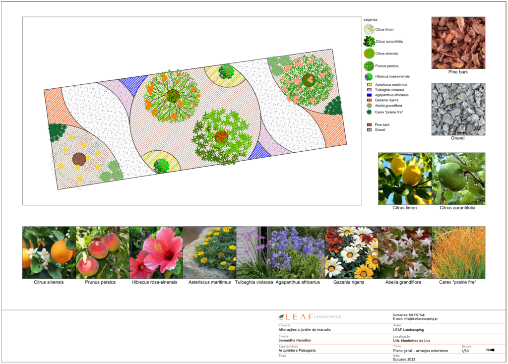Click the Citrus limon legend symbol
This screenshot has width=508, height=364.
point(369,29)
